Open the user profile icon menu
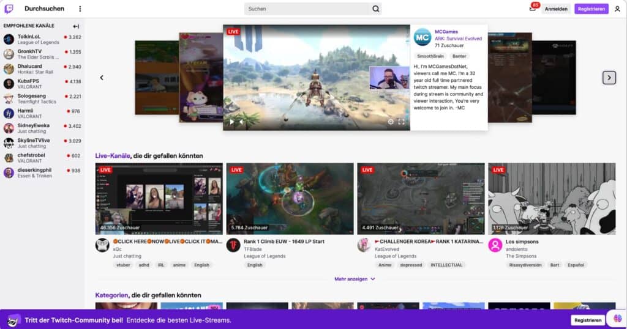Viewport: 627px width, 329px height. tap(617, 9)
